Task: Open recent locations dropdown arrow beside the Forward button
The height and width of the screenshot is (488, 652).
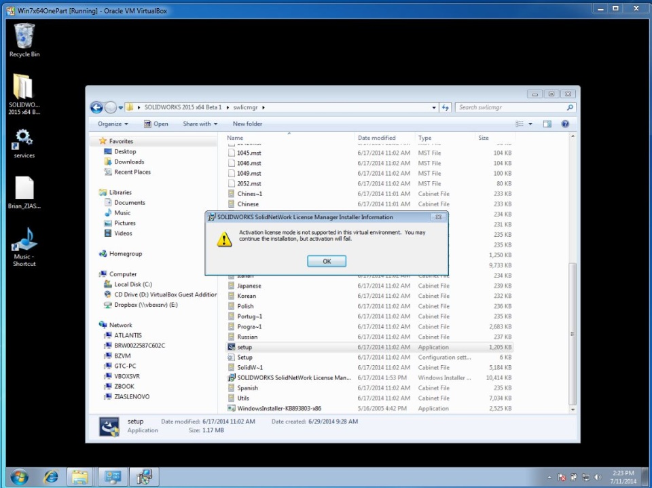Action: pyautogui.click(x=121, y=108)
